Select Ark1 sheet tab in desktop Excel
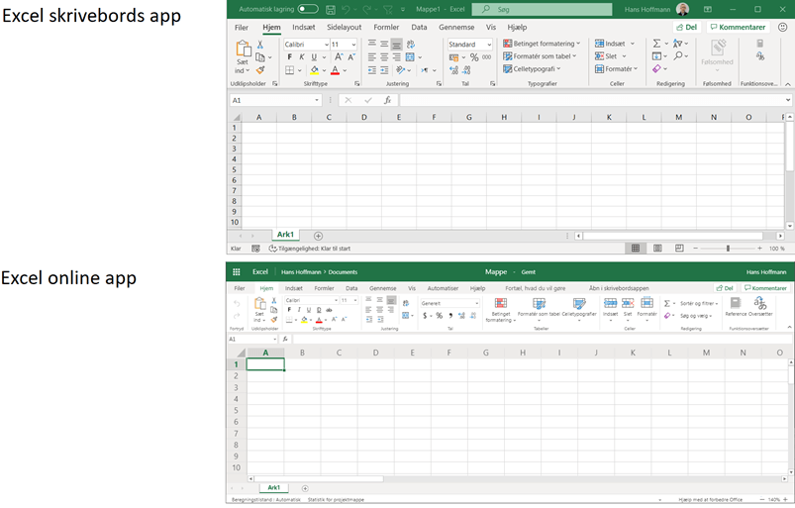The width and height of the screenshot is (795, 508). [285, 235]
